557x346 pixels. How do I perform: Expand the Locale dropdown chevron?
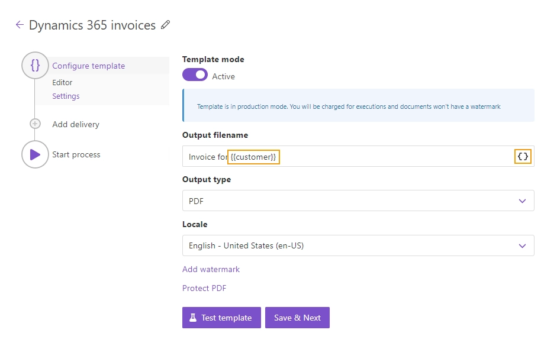pyautogui.click(x=522, y=245)
